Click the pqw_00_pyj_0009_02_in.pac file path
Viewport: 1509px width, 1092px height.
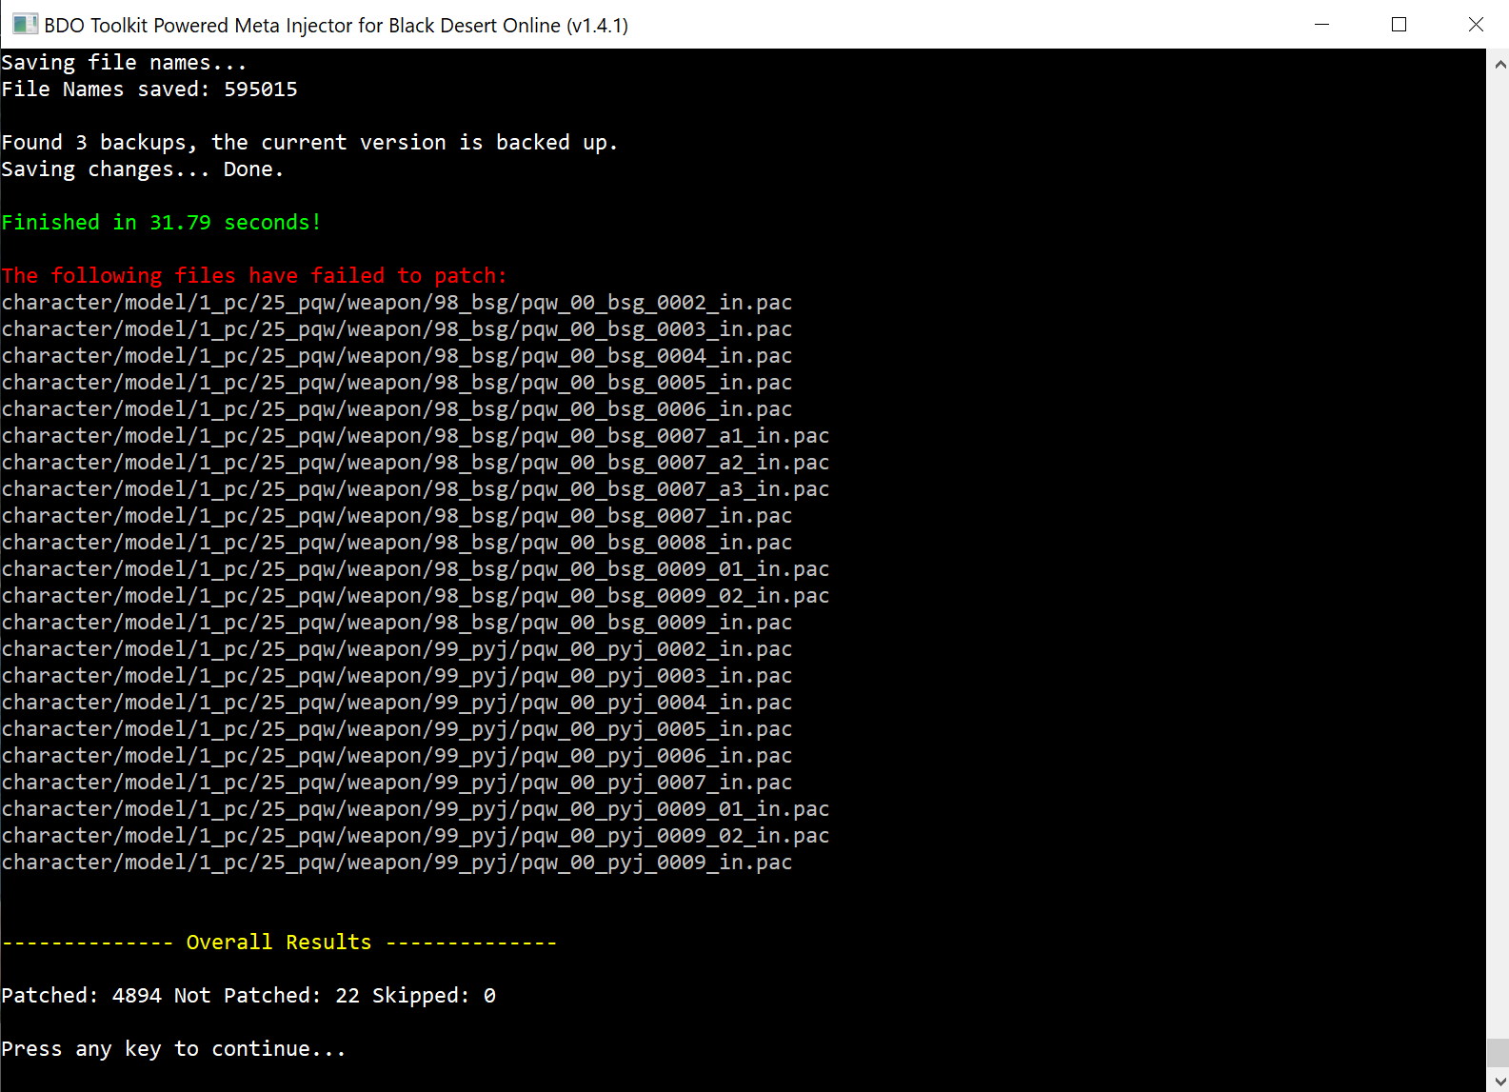click(x=415, y=836)
